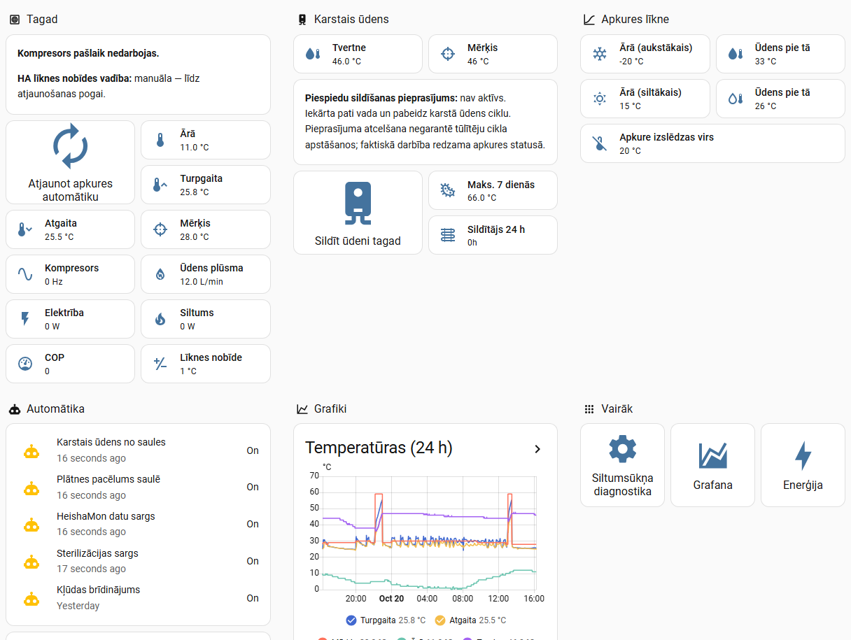Click the Elektrība lightning bolt icon
Viewport: 851px width, 640px height.
point(25,319)
